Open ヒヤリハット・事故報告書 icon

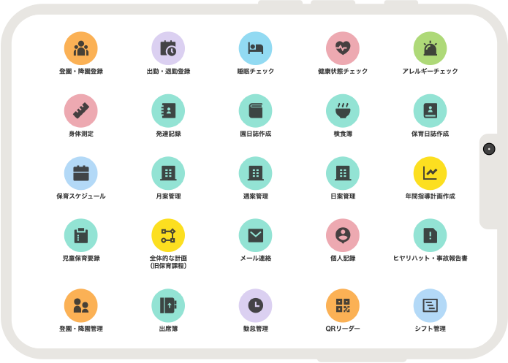pyautogui.click(x=430, y=235)
